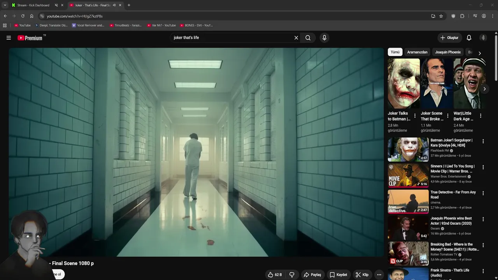Go back in browser history

5,16
